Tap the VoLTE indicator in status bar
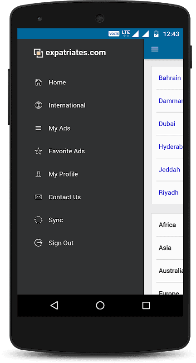This screenshot has width=196, height=363. pos(114,34)
